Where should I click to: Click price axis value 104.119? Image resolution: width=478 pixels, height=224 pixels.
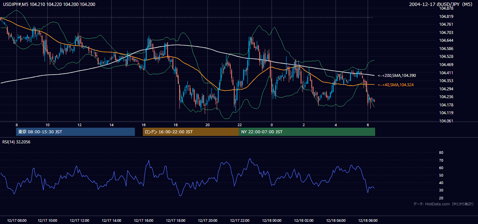[x=446, y=113]
